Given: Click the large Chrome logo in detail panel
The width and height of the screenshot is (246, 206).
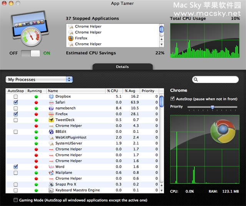Looking at the screenshot, I should coord(223,131).
